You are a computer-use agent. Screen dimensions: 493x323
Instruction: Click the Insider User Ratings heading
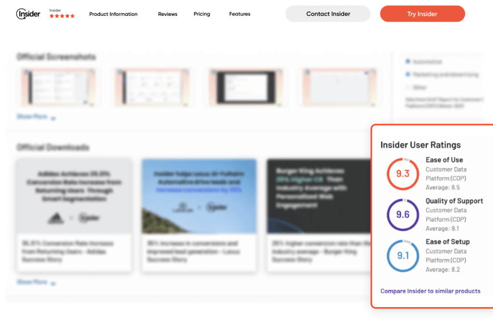tap(420, 145)
